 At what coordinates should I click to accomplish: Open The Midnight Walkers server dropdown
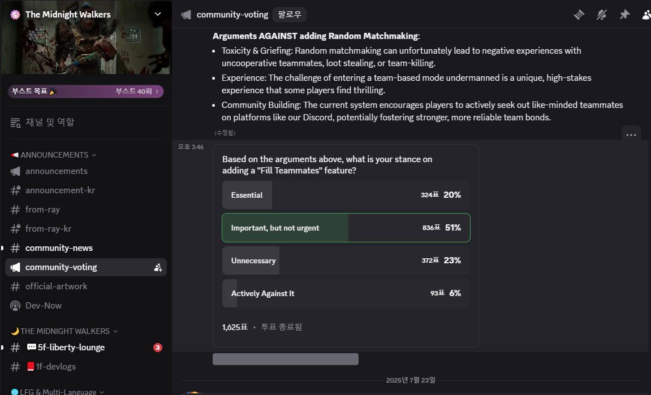pos(158,15)
